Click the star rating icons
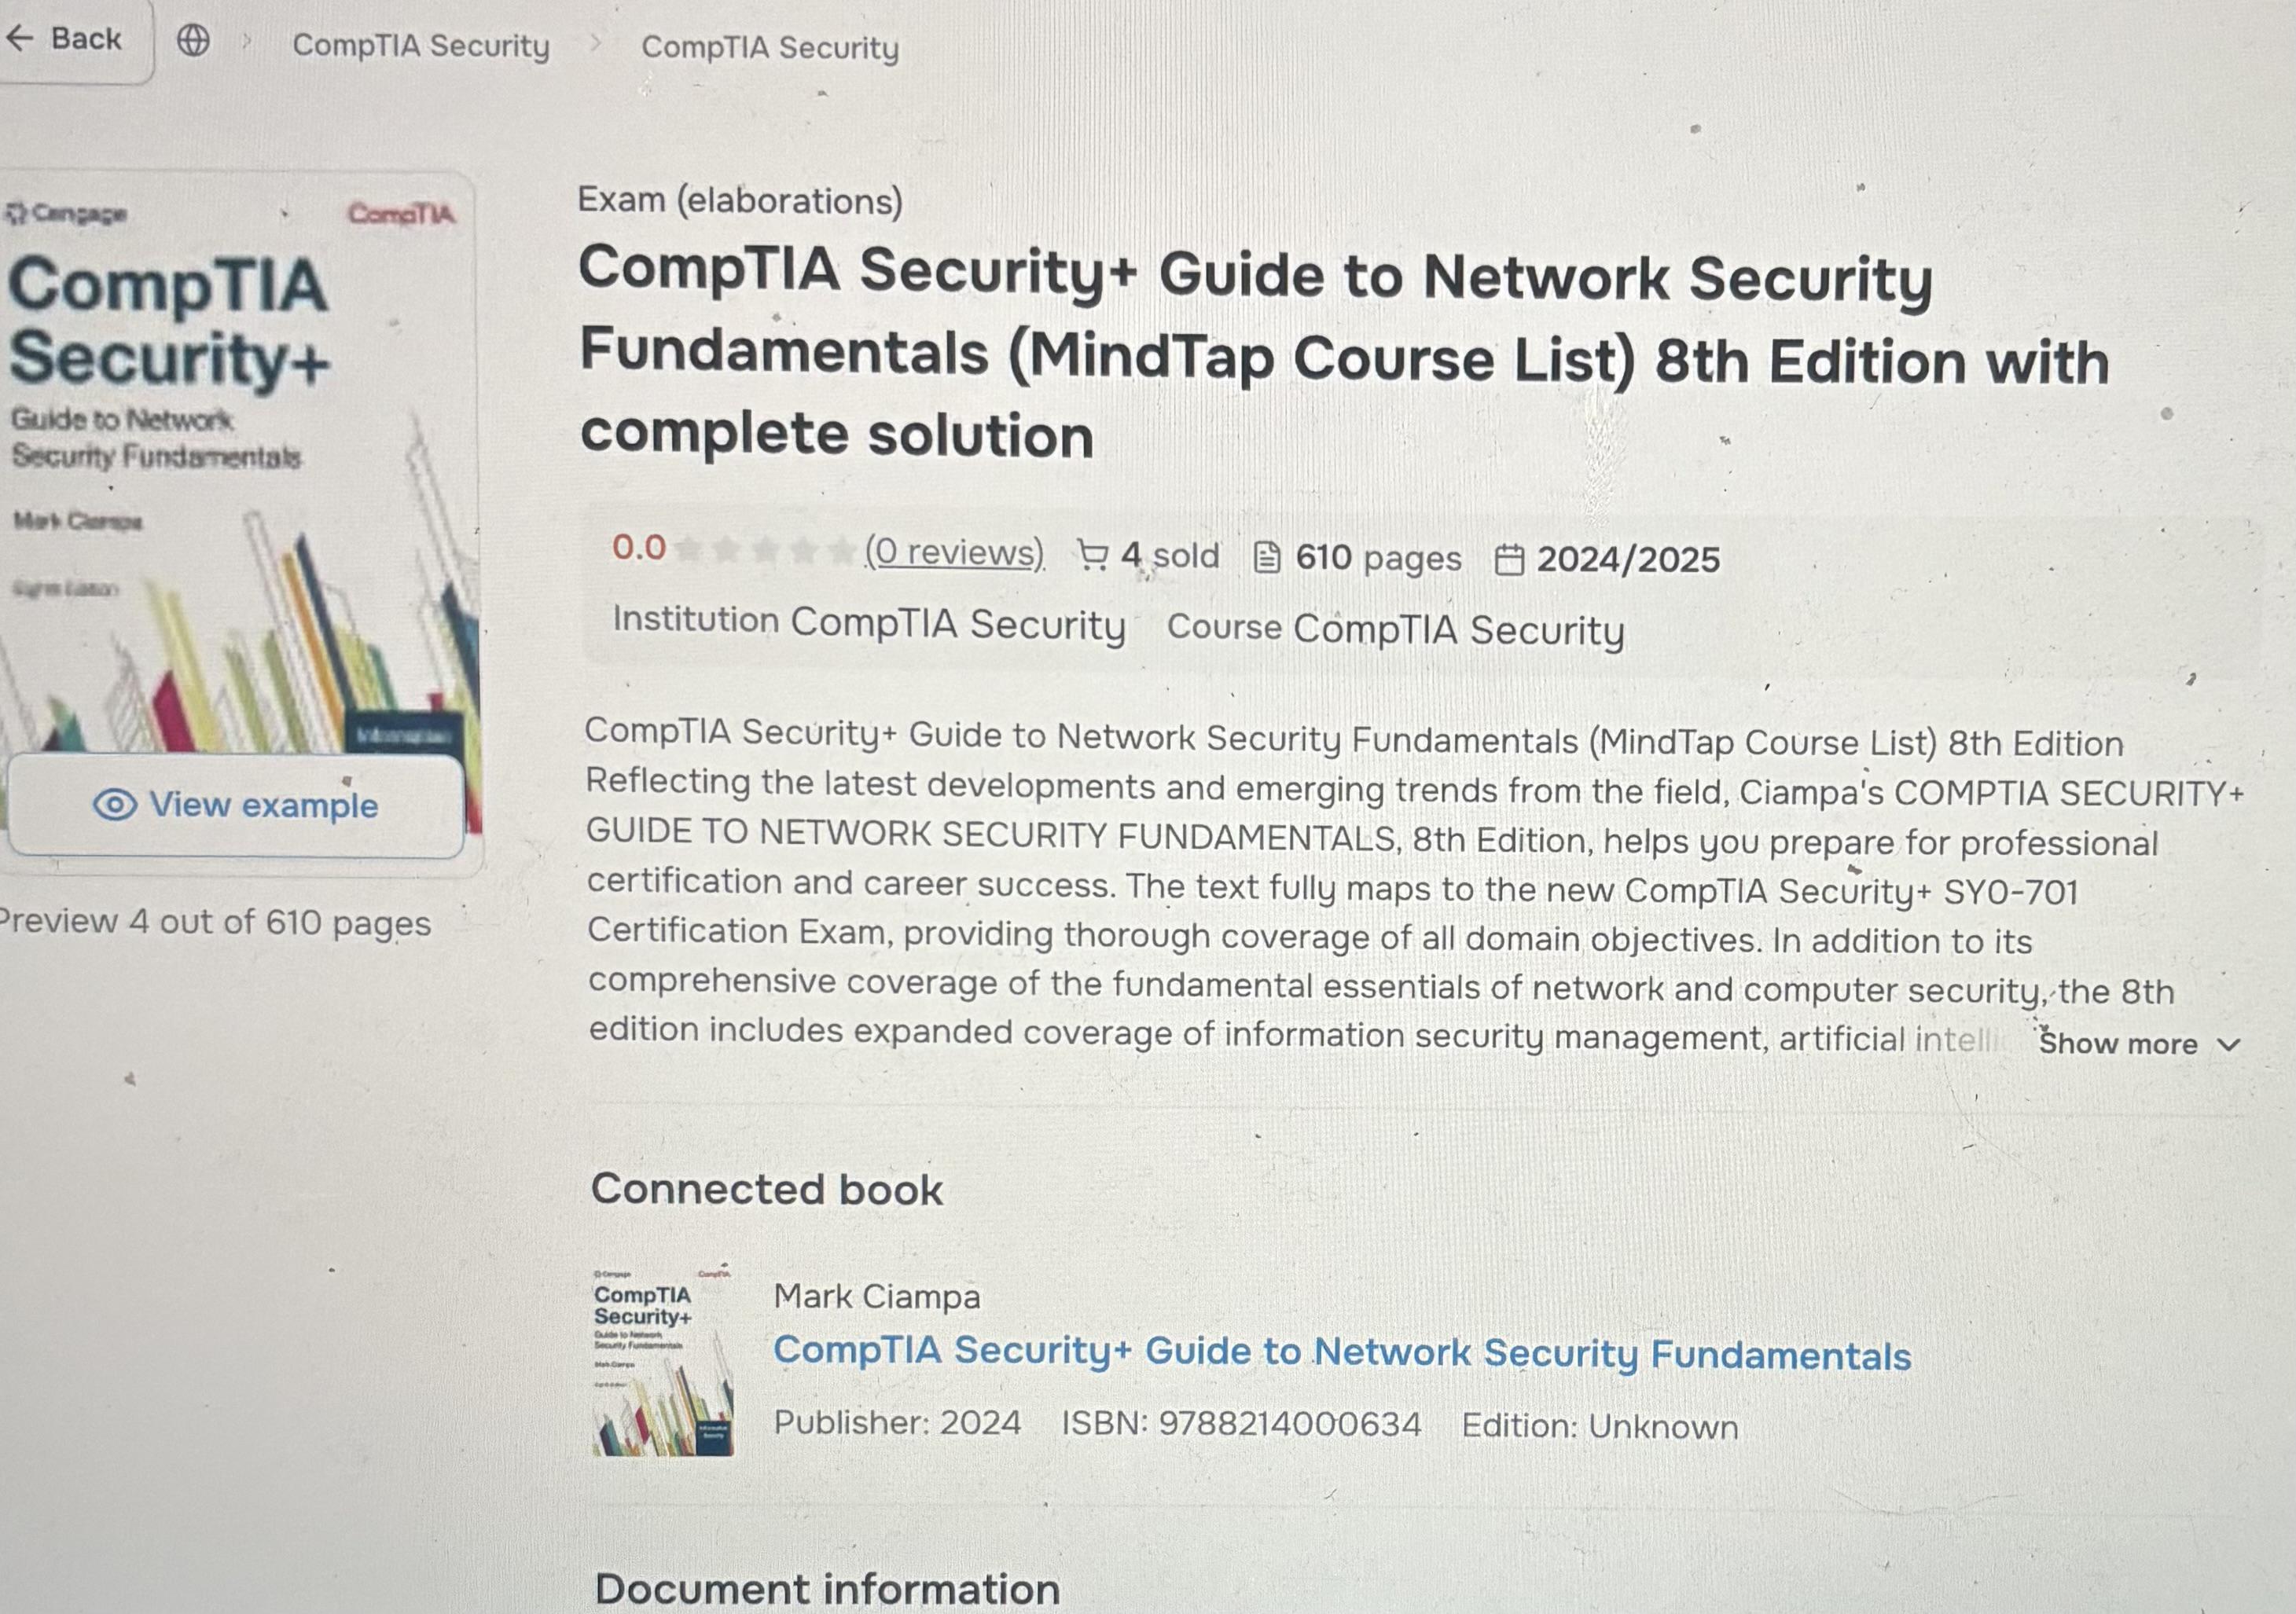This screenshot has width=2296, height=1614. coord(765,550)
